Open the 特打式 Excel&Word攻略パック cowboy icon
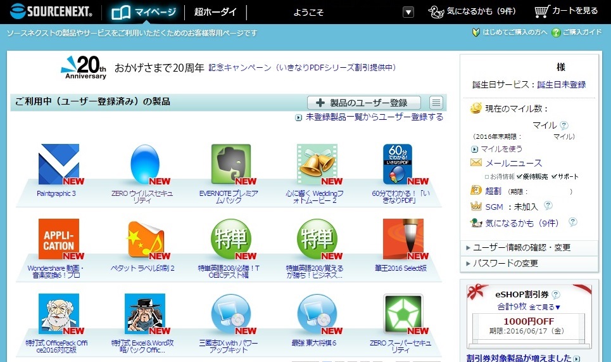Image resolution: width=611 pixels, height=362 pixels. pos(145,314)
